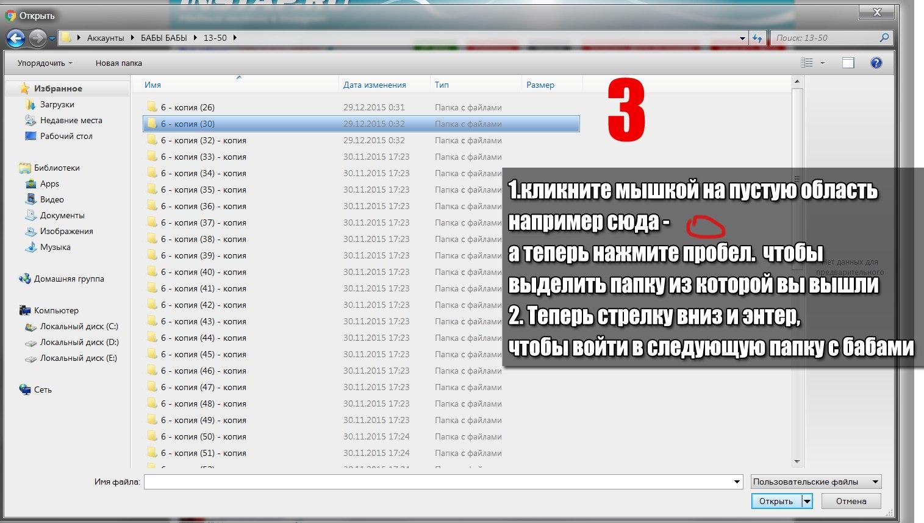The image size is (924, 523).
Task: Click the Forward navigation arrow
Action: pos(37,38)
